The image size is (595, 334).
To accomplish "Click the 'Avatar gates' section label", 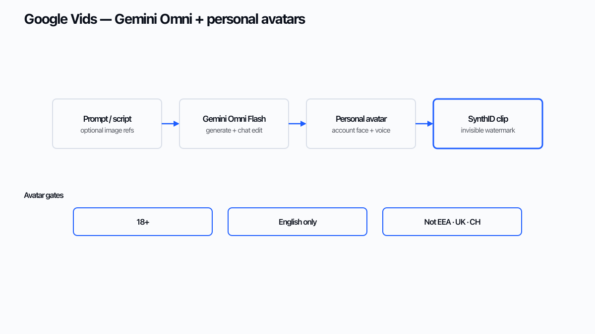I will 44,195.
